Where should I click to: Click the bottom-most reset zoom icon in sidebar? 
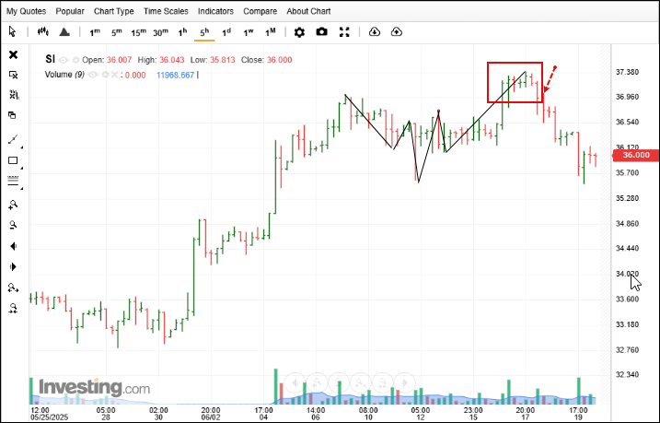coord(13,309)
